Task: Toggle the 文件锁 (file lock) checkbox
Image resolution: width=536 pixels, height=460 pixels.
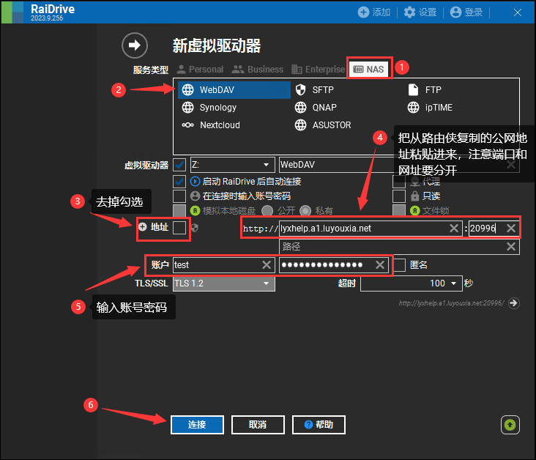Action: (399, 210)
